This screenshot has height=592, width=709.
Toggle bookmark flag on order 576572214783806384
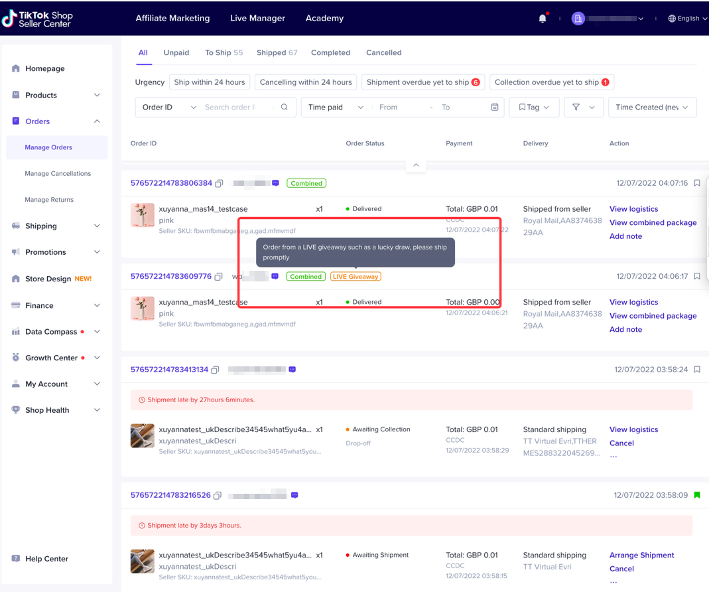[x=697, y=183]
